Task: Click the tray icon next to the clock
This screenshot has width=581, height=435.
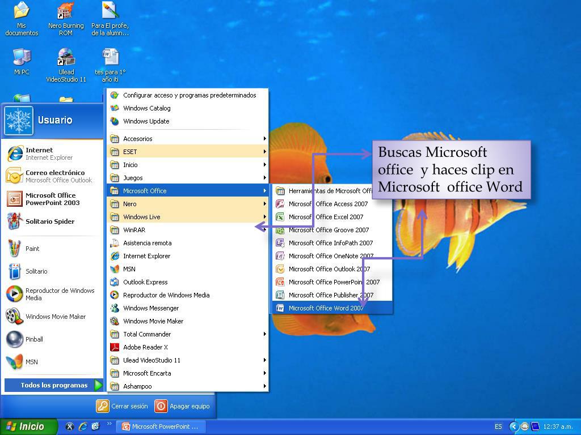Action: tap(535, 427)
